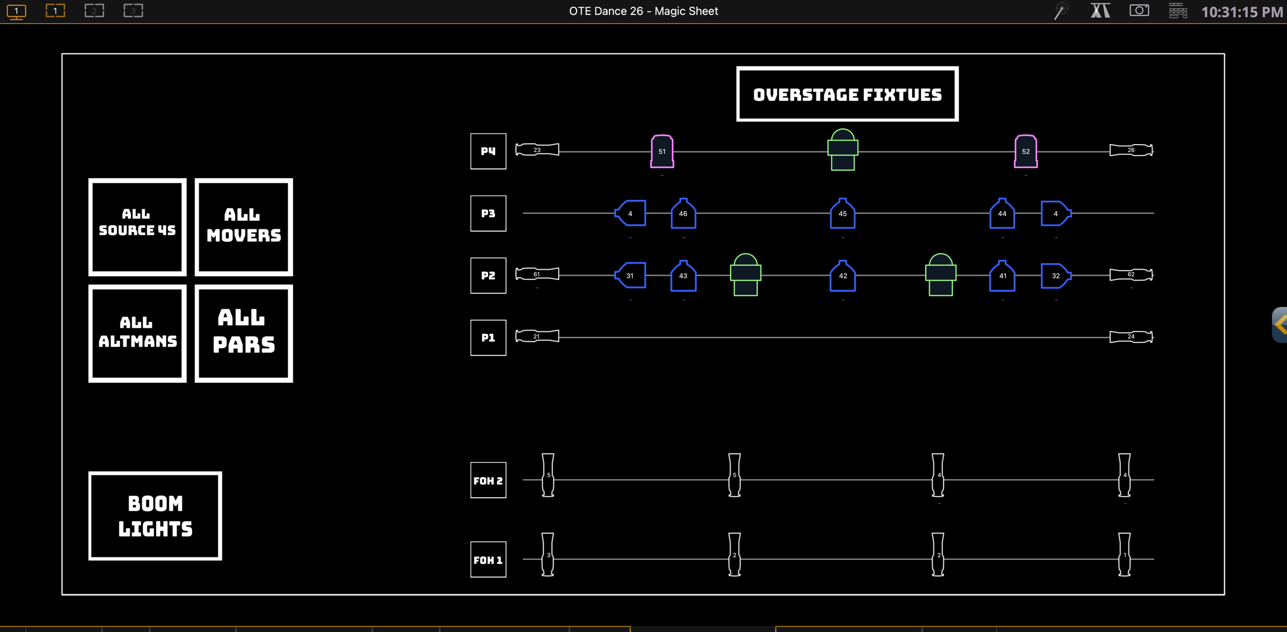Select cyc light channel 23 on P4
Screen dimensions: 1287x632
pos(537,150)
